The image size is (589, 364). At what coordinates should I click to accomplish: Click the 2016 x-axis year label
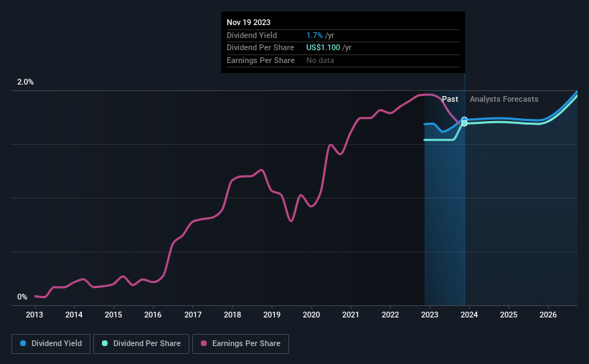(x=153, y=315)
